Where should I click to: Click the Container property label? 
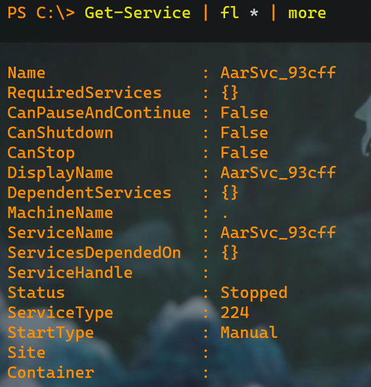click(x=51, y=372)
